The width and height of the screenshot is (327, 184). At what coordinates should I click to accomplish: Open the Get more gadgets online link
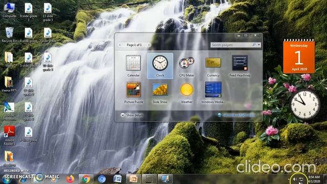236,115
